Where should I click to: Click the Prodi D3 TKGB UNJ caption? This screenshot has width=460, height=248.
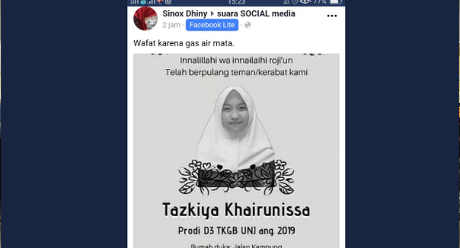237,231
